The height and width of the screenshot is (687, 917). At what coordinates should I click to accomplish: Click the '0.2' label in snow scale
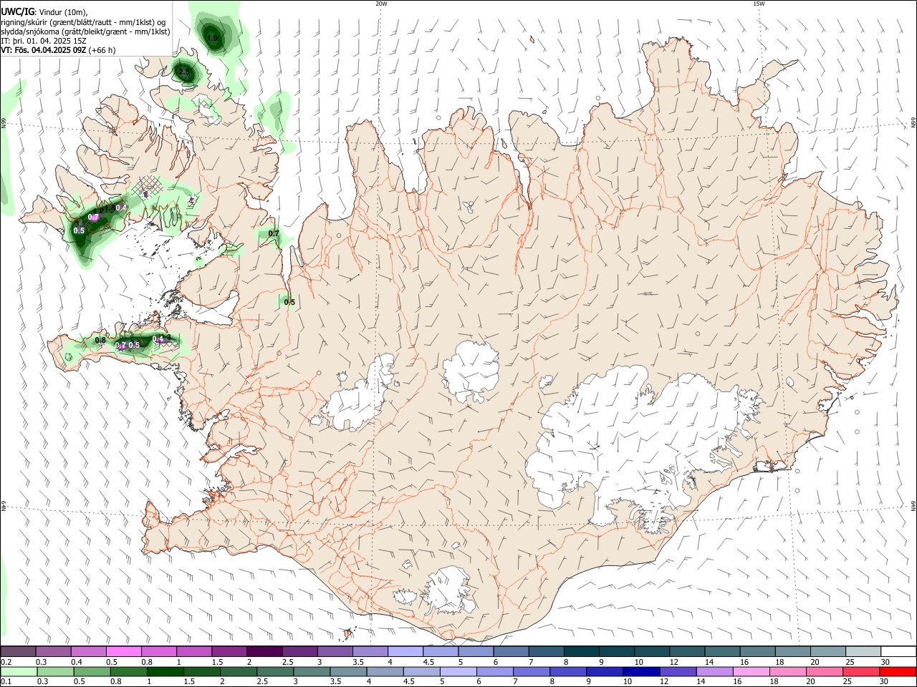tap(6, 662)
